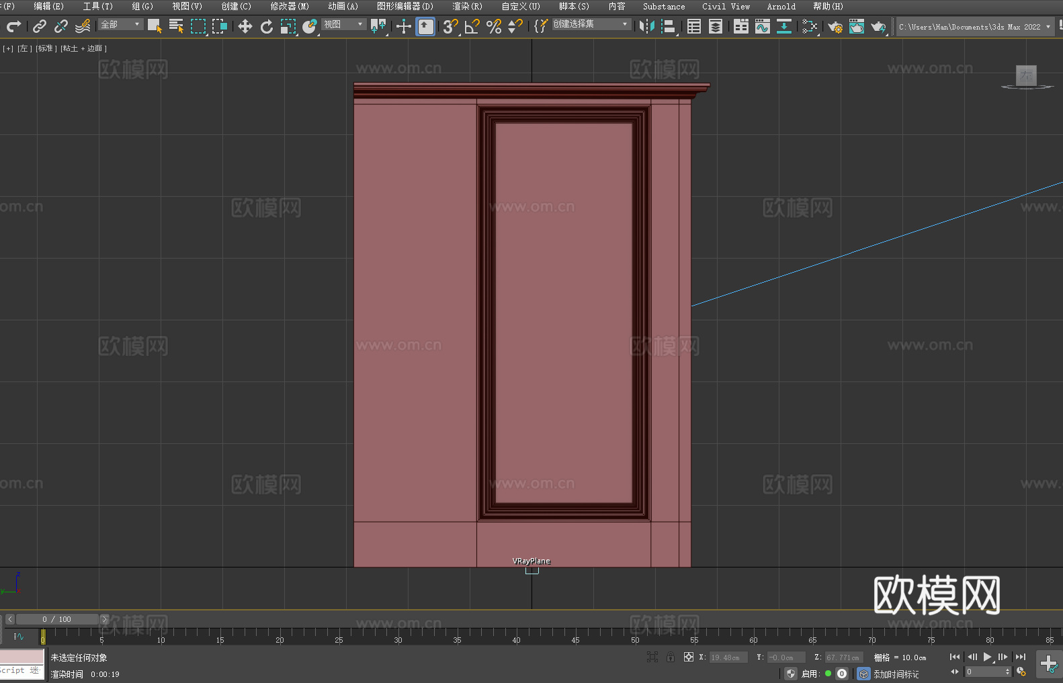The width and height of the screenshot is (1063, 683).
Task: Open the viewport [+] menu label
Action: 8,48
